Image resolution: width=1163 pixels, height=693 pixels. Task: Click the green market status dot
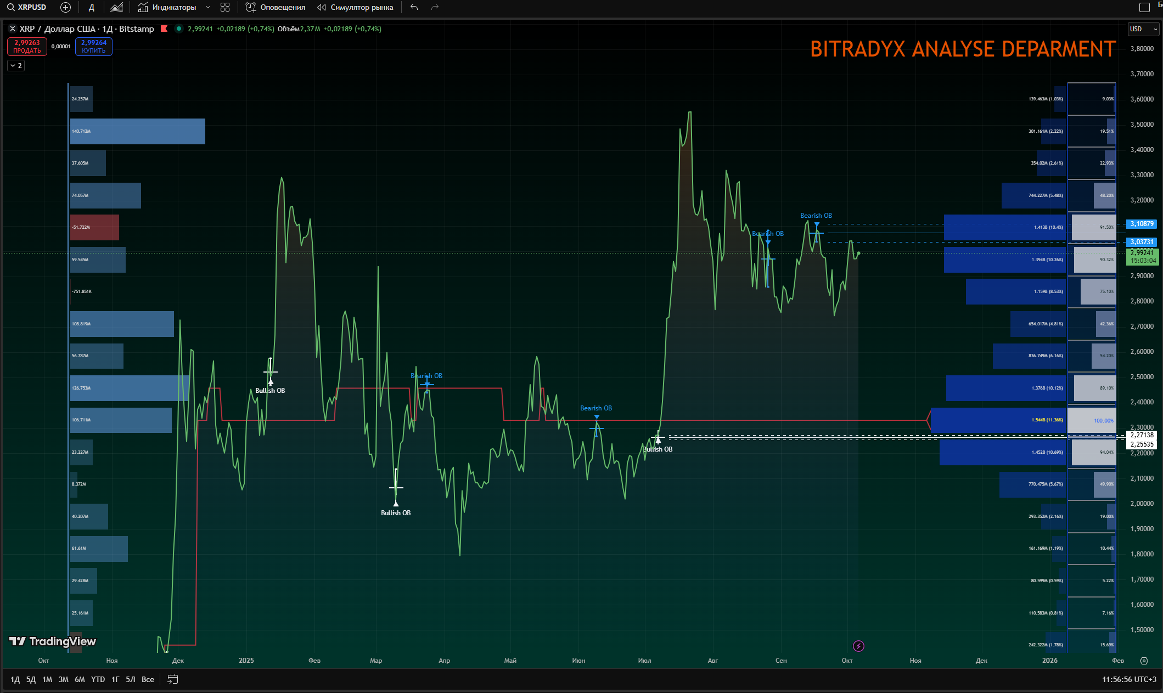[179, 29]
